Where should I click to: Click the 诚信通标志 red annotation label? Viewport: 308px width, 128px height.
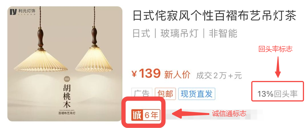(229, 113)
